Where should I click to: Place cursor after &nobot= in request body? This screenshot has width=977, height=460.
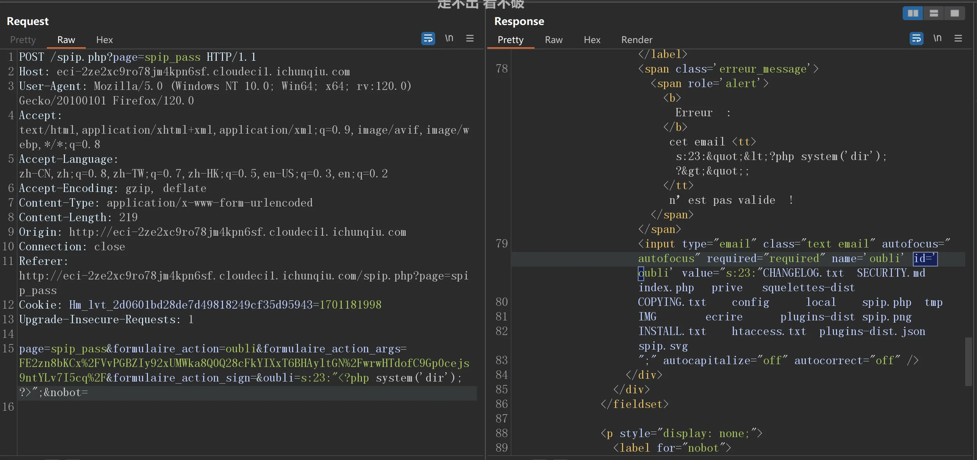[88, 393]
